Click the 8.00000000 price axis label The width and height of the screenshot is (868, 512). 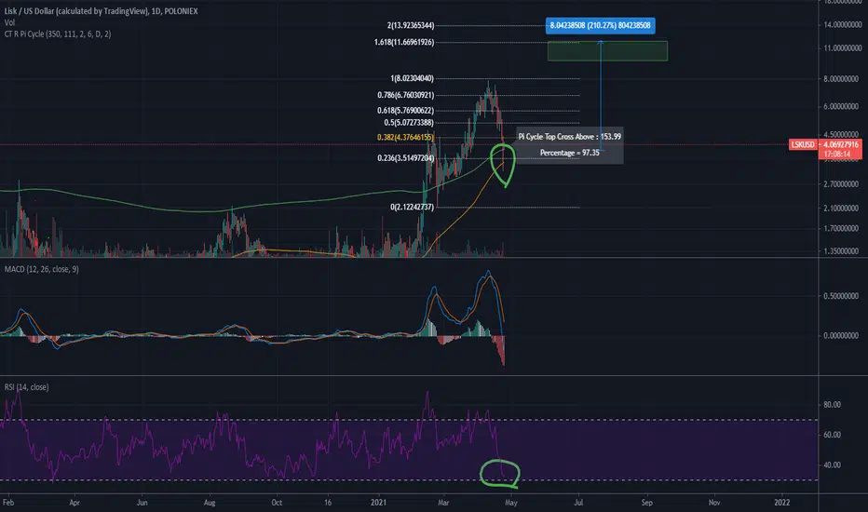coord(843,79)
